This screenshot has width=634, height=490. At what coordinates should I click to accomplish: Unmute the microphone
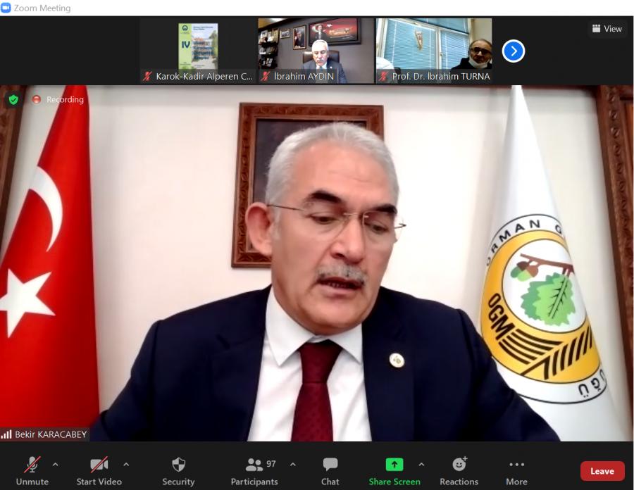(32, 465)
